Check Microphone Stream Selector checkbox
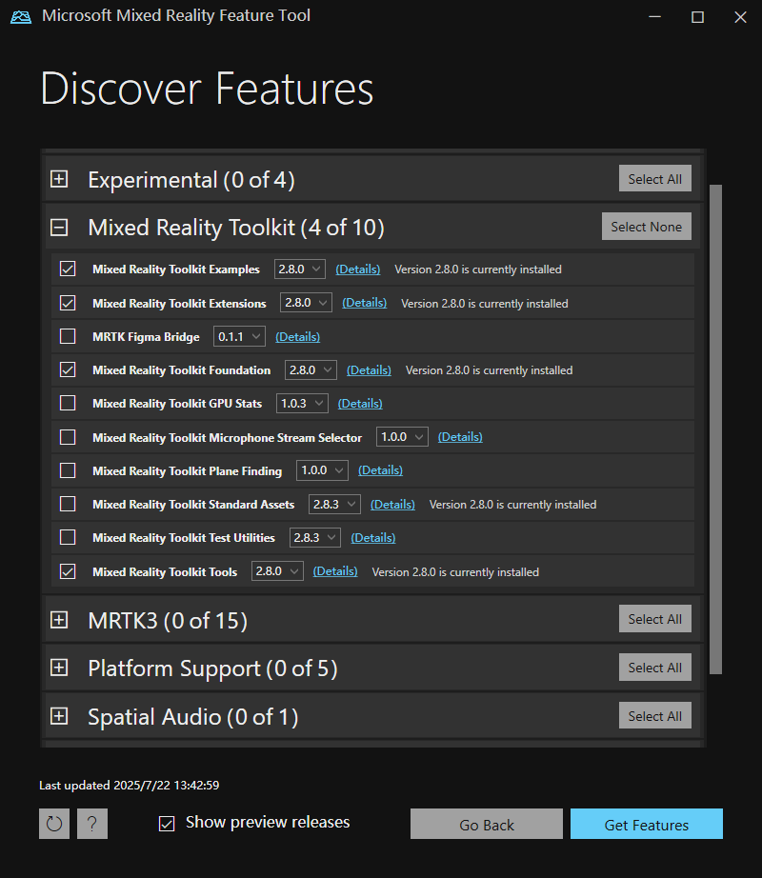This screenshot has width=762, height=878. coord(68,437)
